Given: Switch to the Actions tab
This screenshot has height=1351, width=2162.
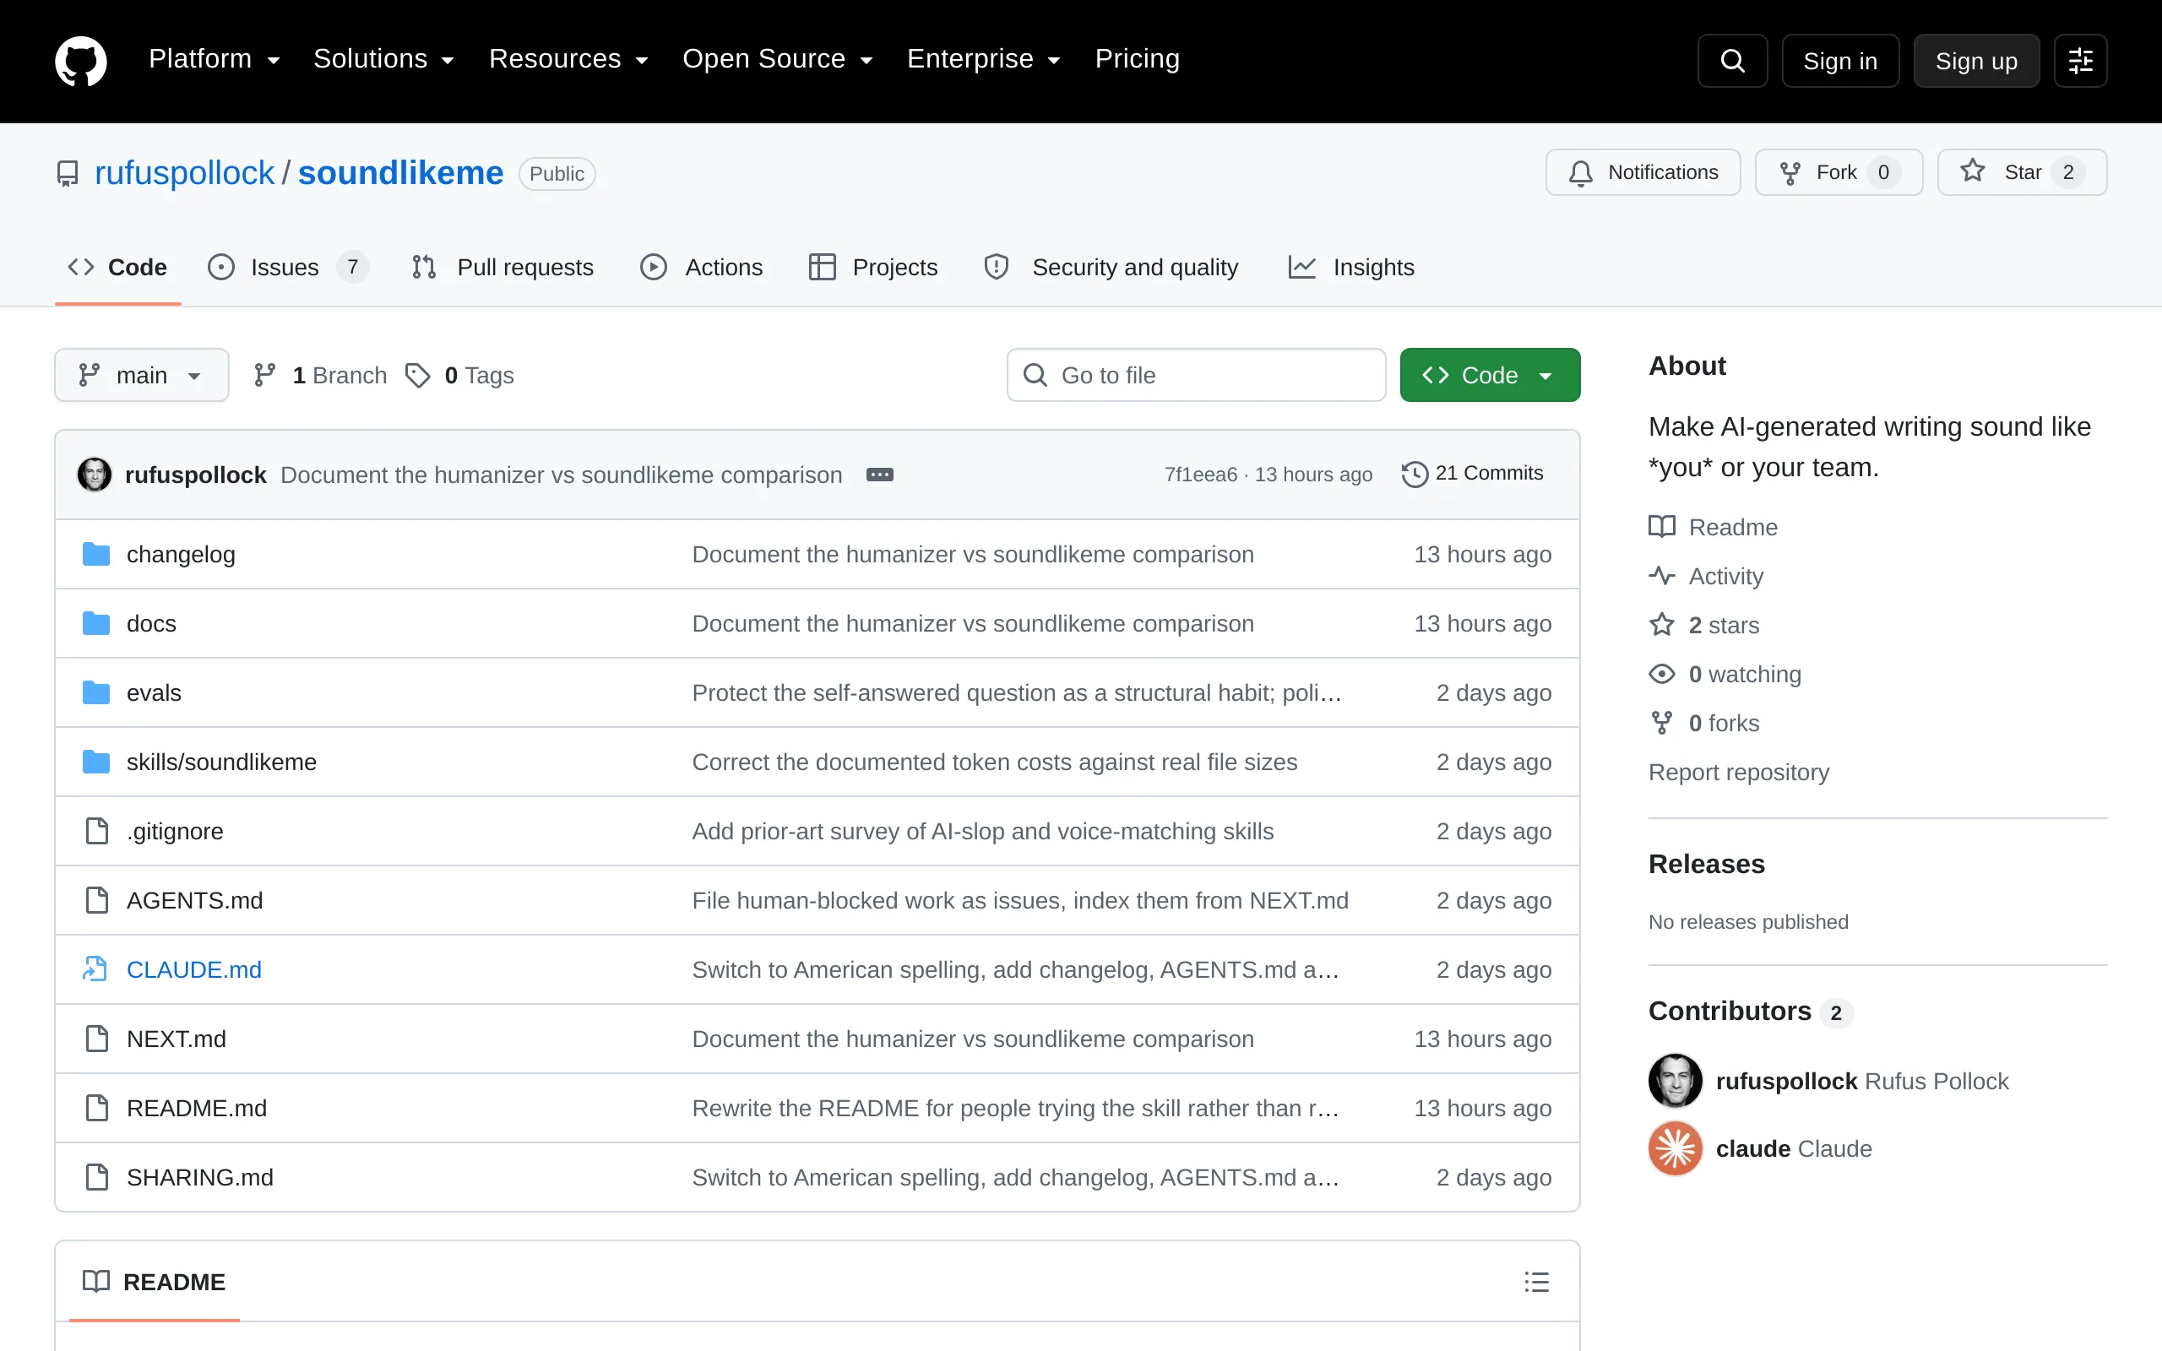Looking at the screenshot, I should [x=701, y=267].
